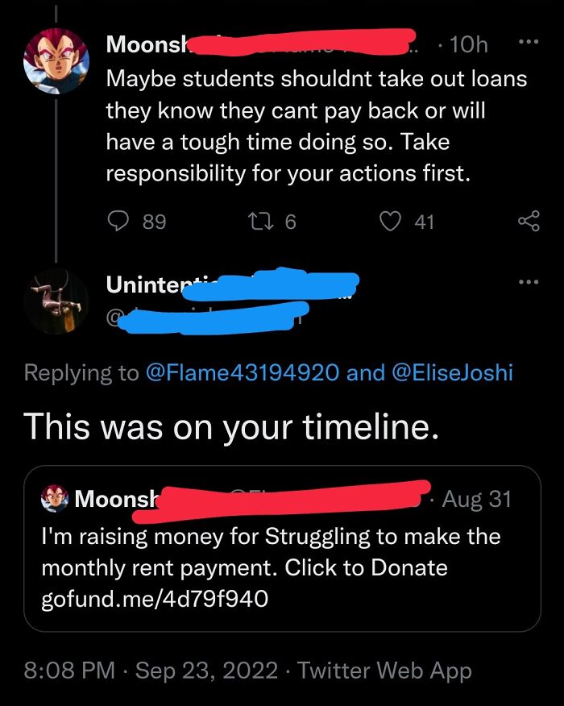Open the share icon on the first tweet
This screenshot has height=706, width=564.
coord(529,221)
